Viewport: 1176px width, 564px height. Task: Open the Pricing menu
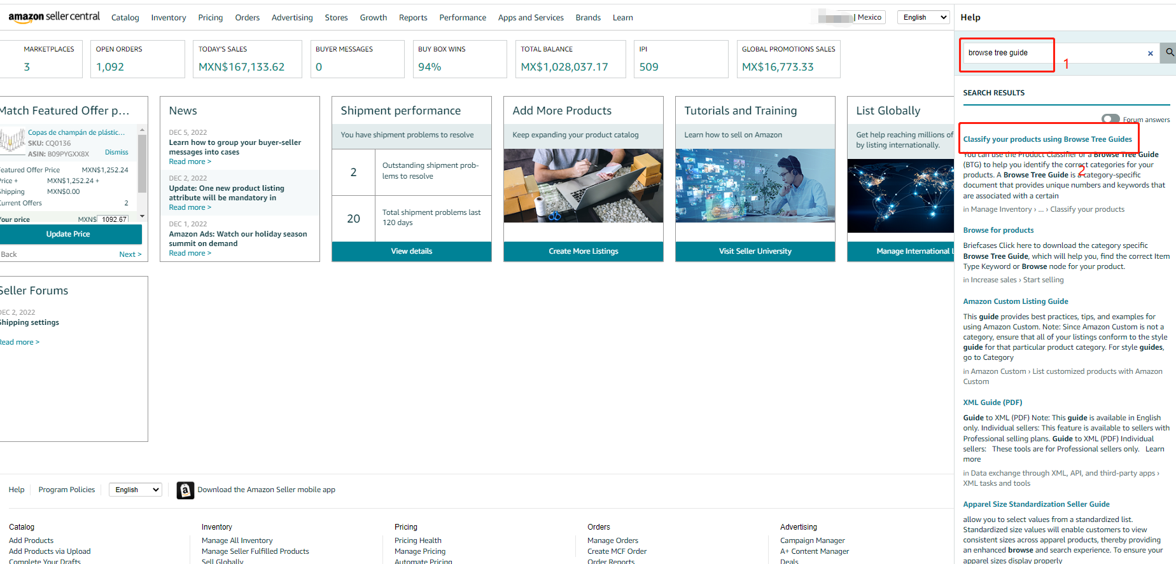(211, 18)
